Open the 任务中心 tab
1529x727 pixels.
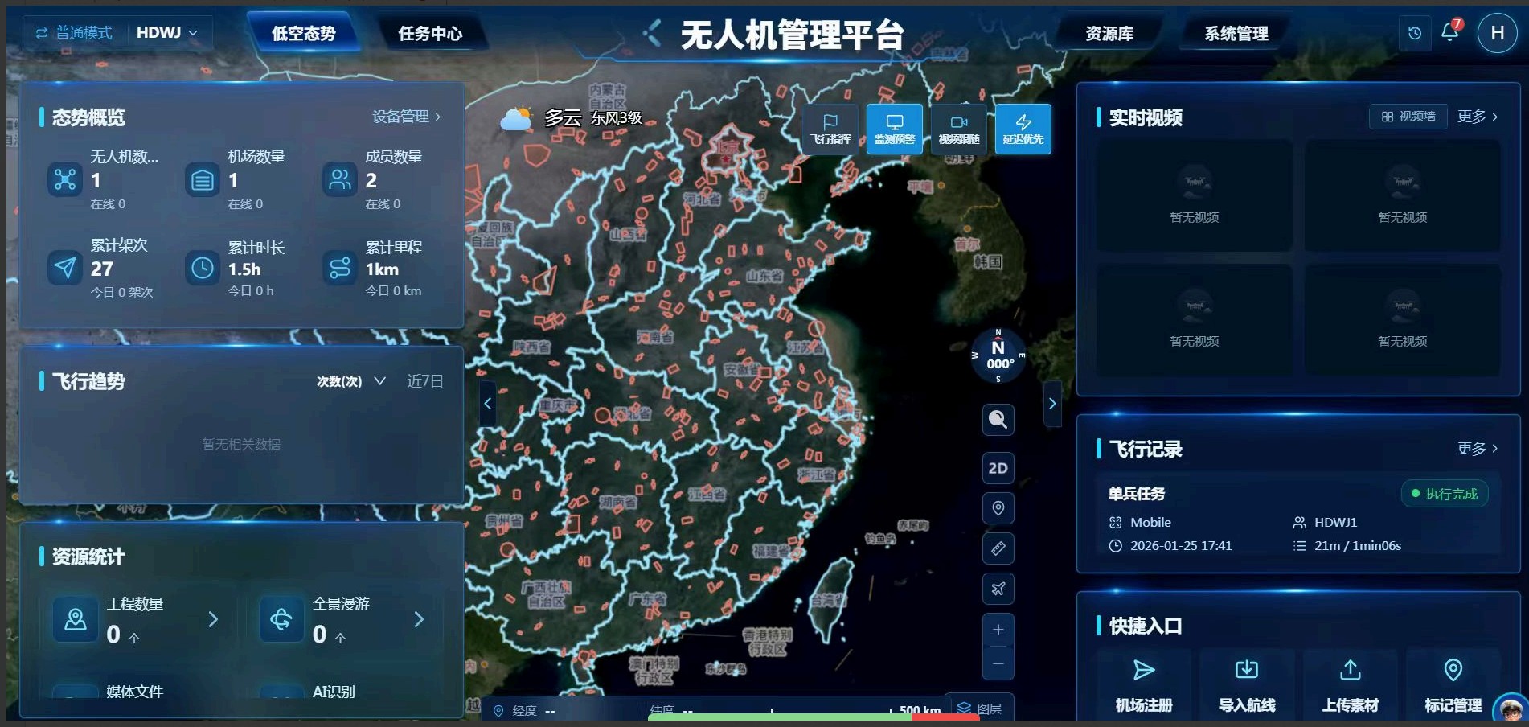[430, 33]
